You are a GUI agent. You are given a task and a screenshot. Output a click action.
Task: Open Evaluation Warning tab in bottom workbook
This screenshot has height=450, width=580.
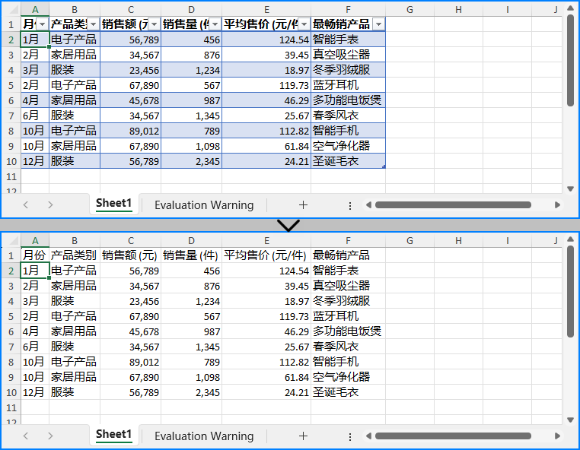tap(204, 436)
